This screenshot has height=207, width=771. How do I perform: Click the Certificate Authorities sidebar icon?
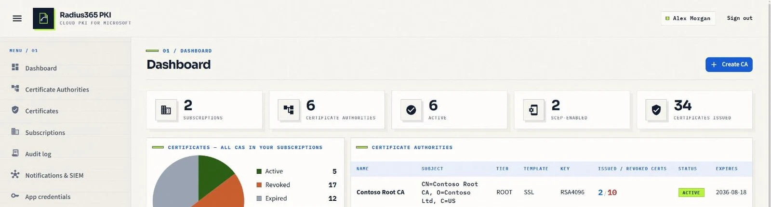coord(15,89)
